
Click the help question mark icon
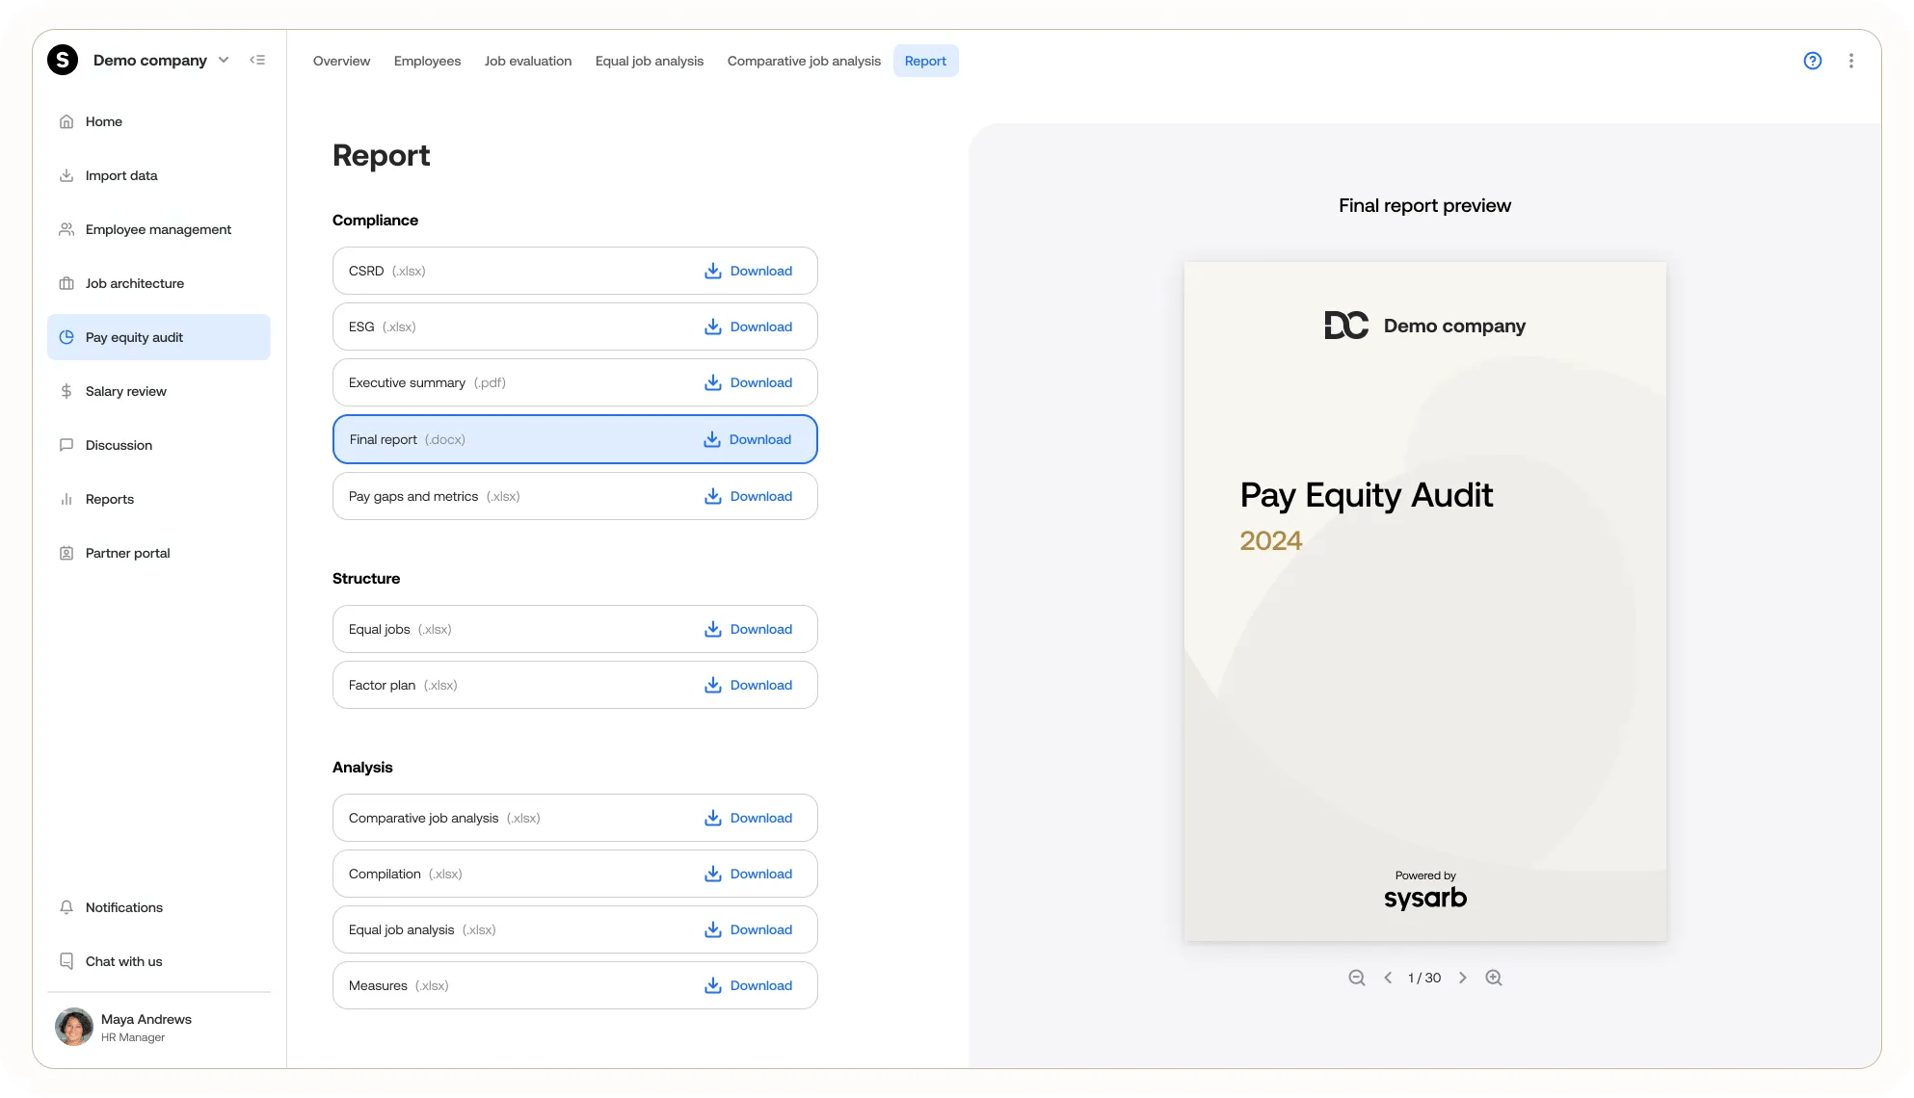(x=1812, y=60)
